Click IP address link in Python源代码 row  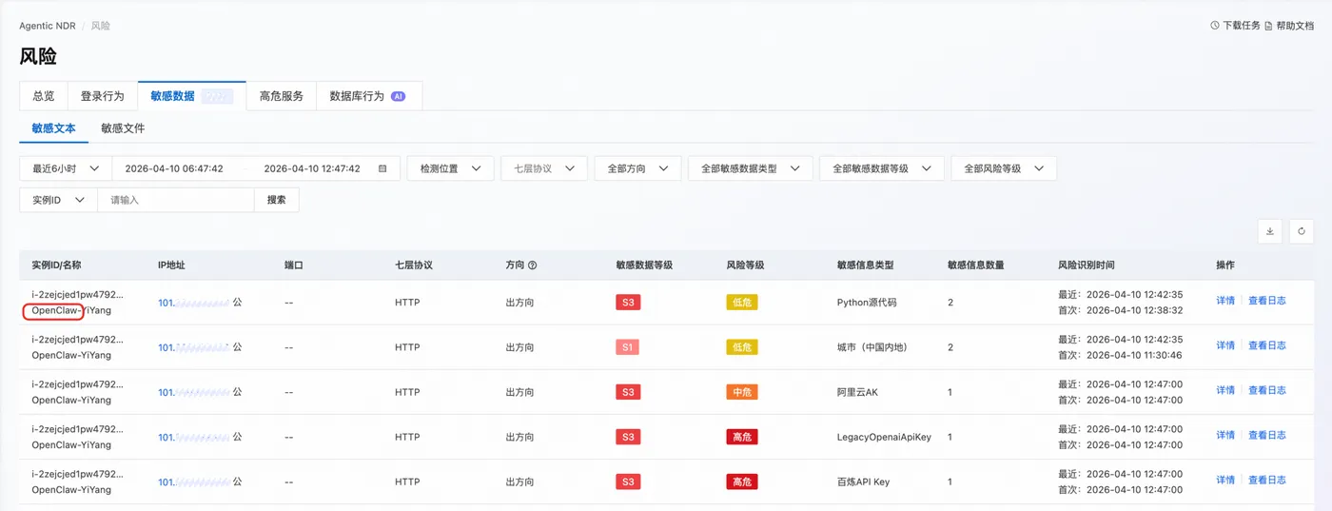(x=193, y=303)
